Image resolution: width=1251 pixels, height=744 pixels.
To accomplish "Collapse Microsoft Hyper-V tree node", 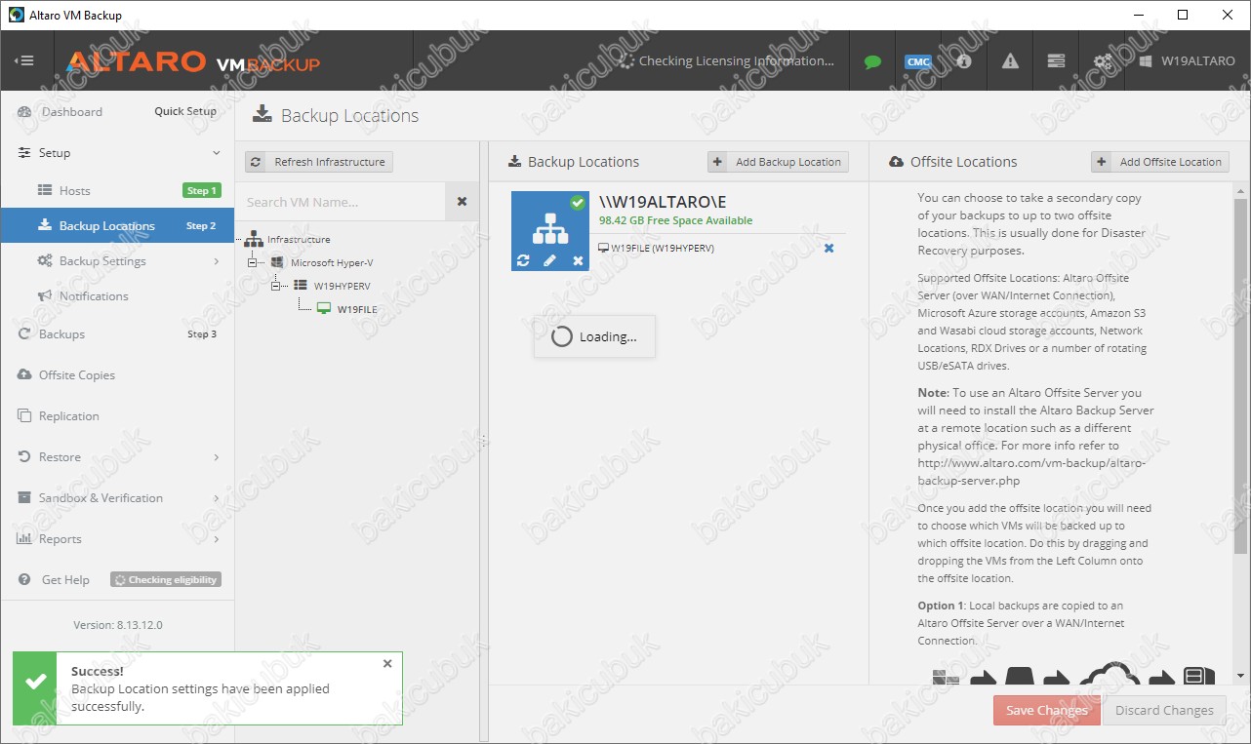I will [253, 263].
